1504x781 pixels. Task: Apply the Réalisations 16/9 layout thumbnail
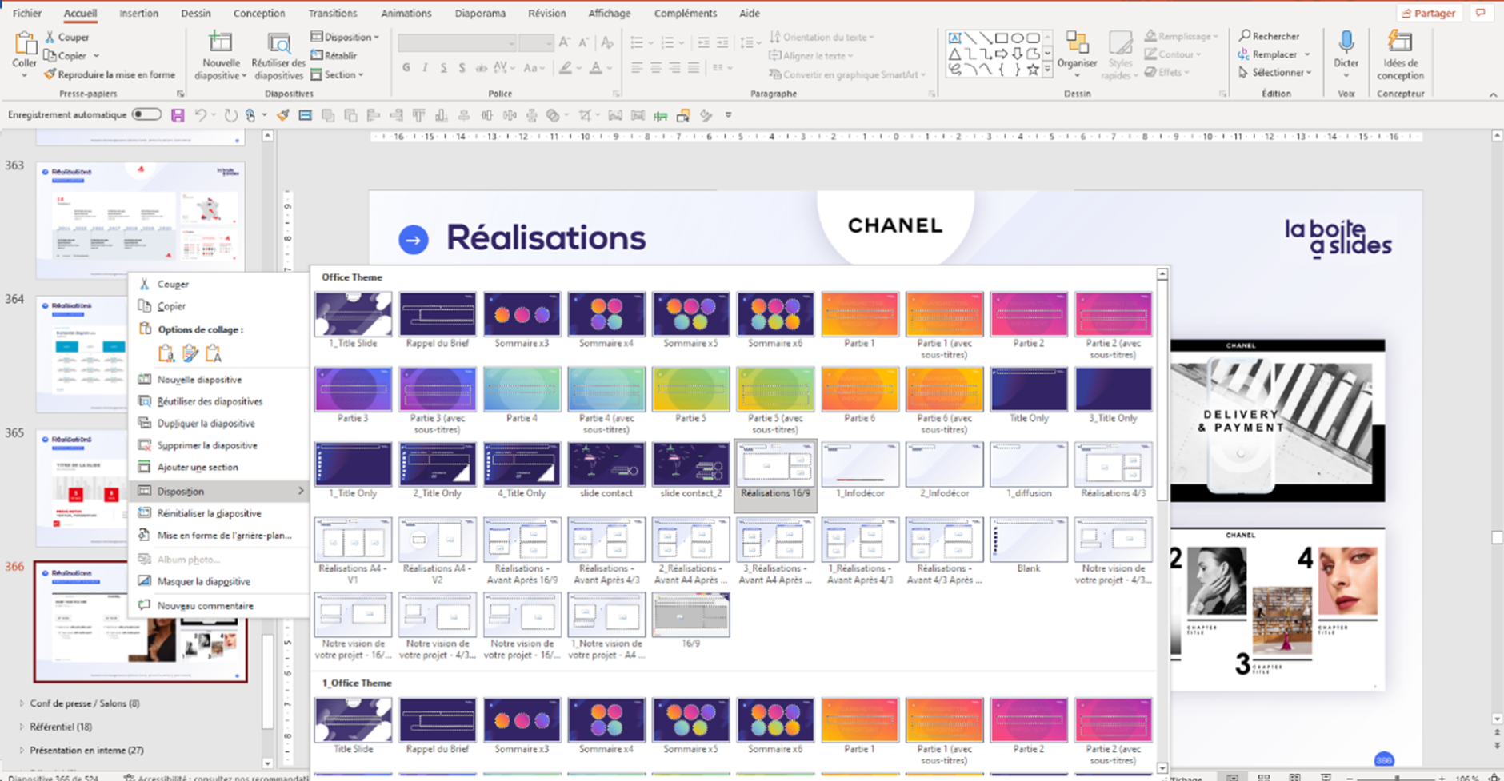774,464
